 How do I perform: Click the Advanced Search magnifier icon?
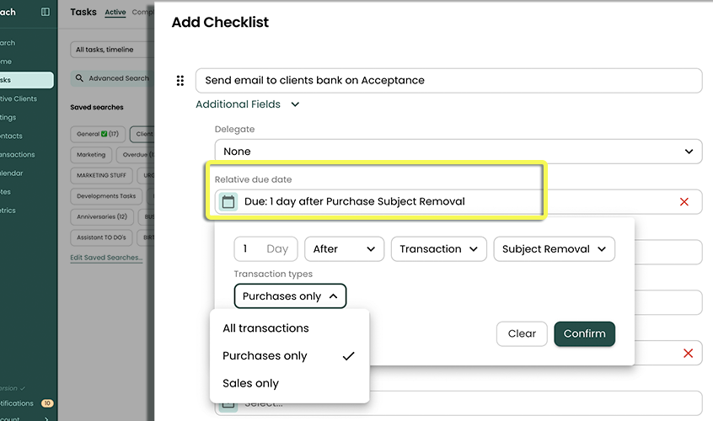coord(80,78)
